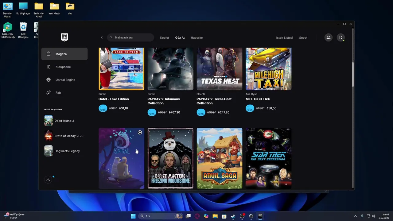Click the Dead Island 2 thumbnail icon
This screenshot has height=221, width=393.
[x=48, y=121]
